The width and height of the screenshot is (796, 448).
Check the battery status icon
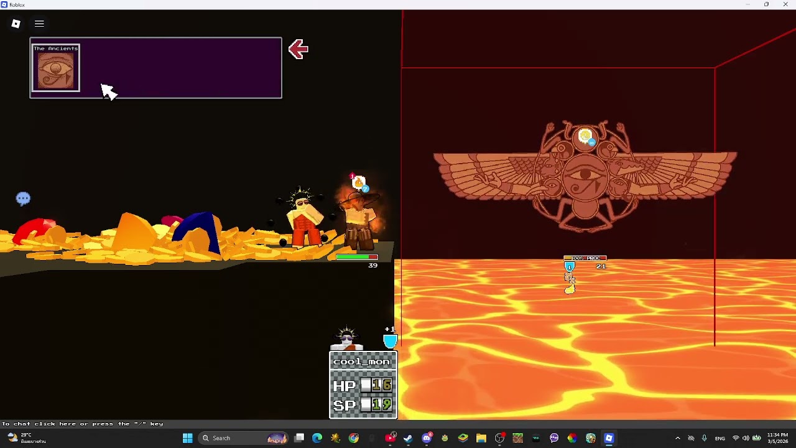point(756,438)
